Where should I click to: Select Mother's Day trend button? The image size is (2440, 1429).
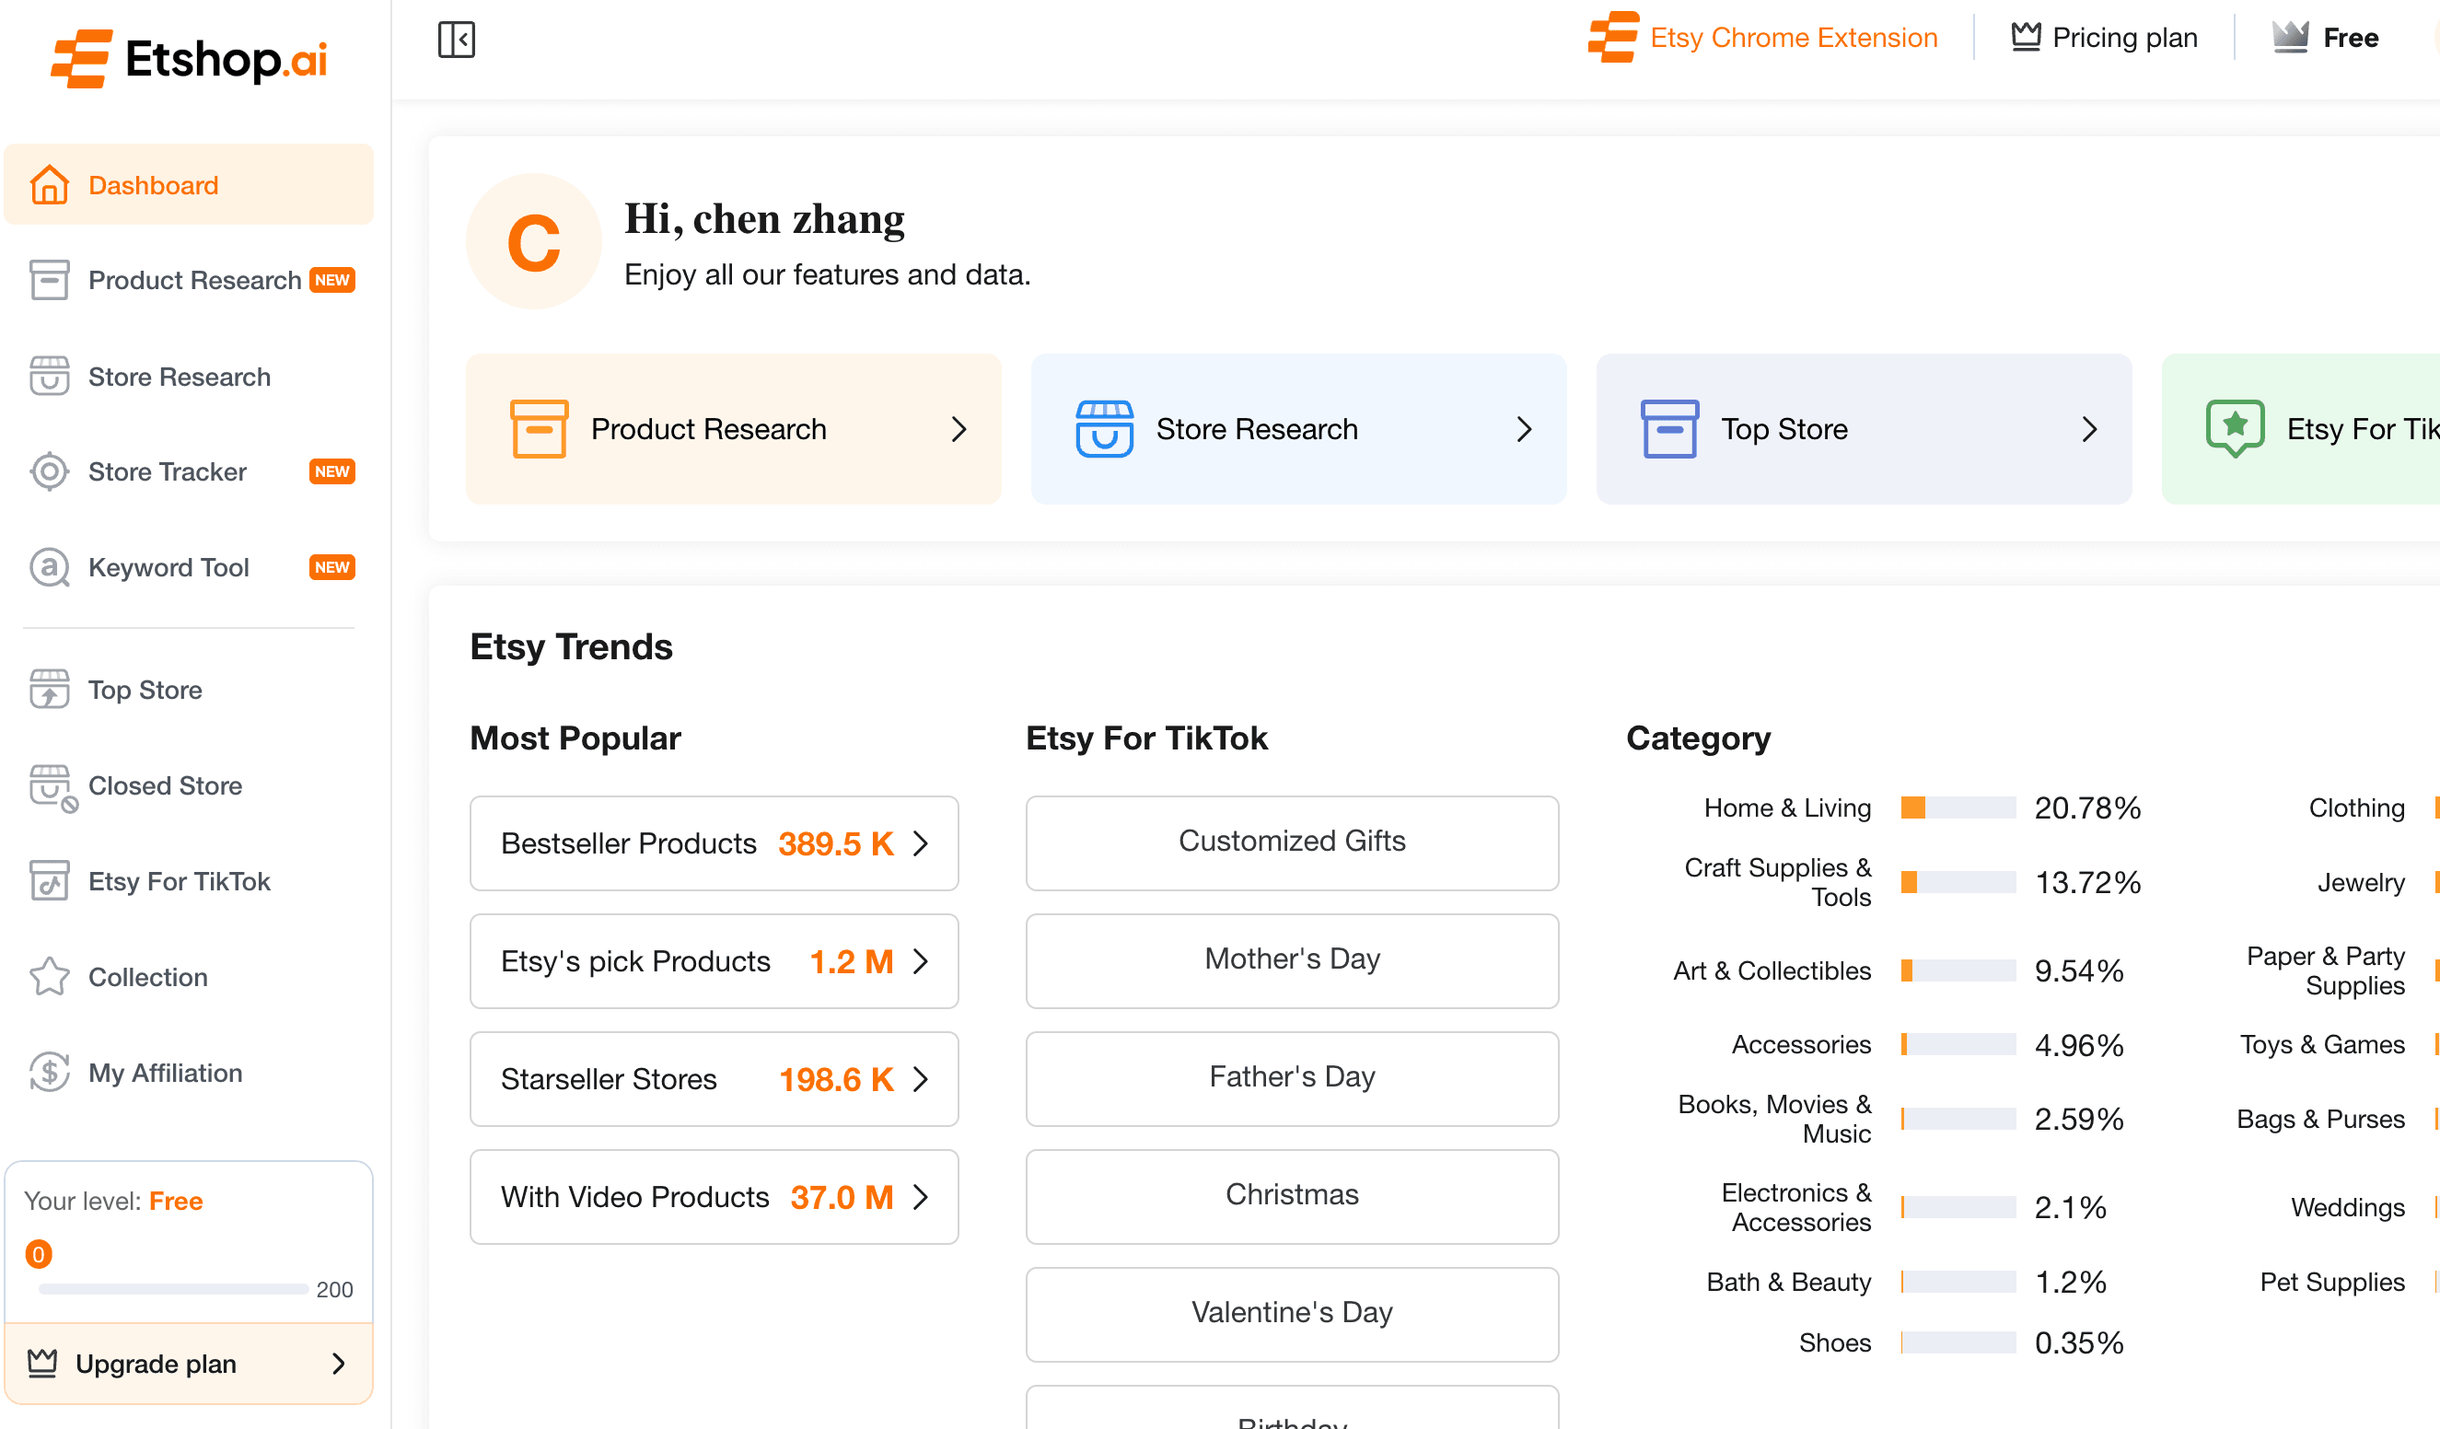tap(1292, 960)
